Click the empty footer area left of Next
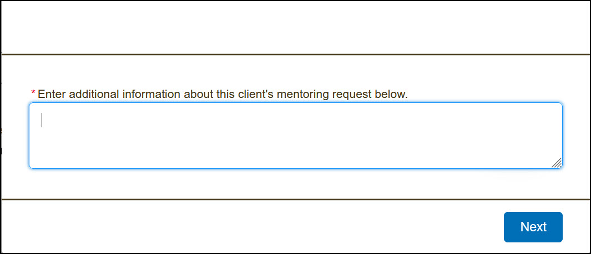This screenshot has width=591, height=254. tap(250, 227)
